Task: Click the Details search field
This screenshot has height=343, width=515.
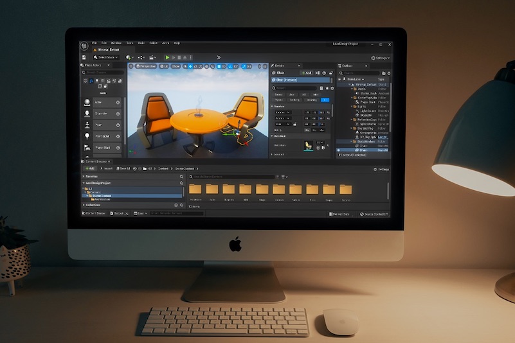Action: [x=294, y=88]
